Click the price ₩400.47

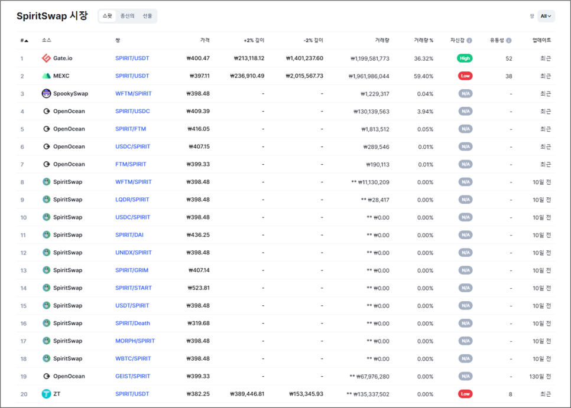198,58
